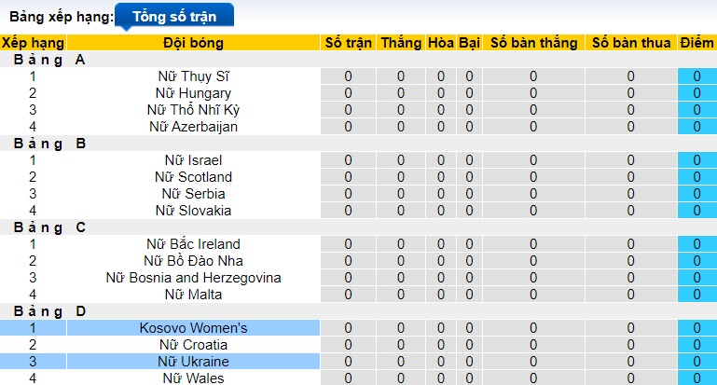The image size is (717, 385).
Task: Click the highlighted Nữ Ukraine team
Action: [193, 362]
